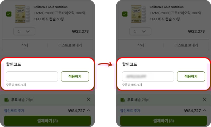Click LactoBif product thumbnail in left panel
The image size is (211, 127).
point(22,14)
